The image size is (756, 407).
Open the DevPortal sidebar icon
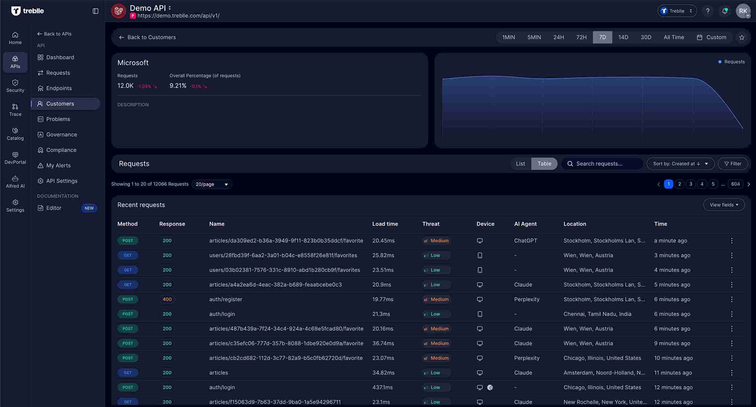pyautogui.click(x=15, y=158)
